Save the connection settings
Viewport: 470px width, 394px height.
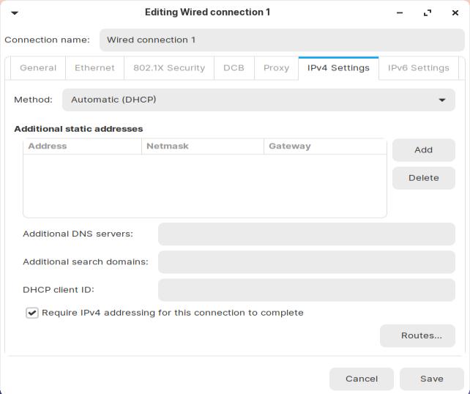pos(431,379)
